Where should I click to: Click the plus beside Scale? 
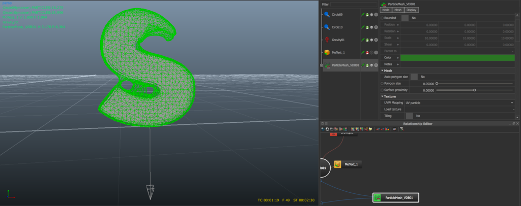[x=398, y=38]
